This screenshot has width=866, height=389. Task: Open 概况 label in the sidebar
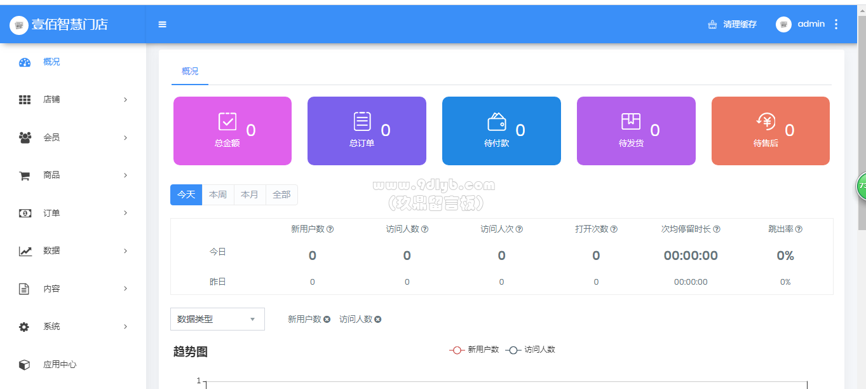click(51, 62)
